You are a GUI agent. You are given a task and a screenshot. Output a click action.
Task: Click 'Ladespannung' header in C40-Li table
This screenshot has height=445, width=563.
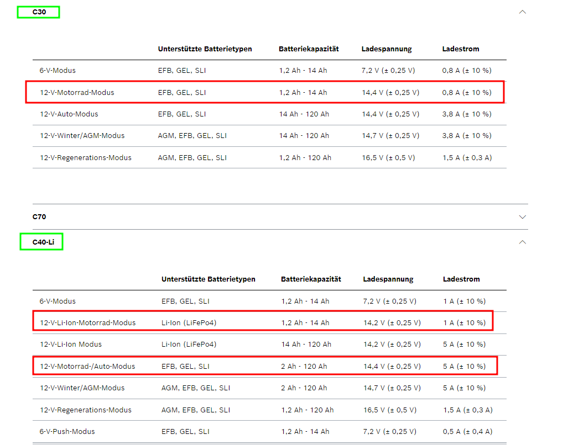(388, 279)
